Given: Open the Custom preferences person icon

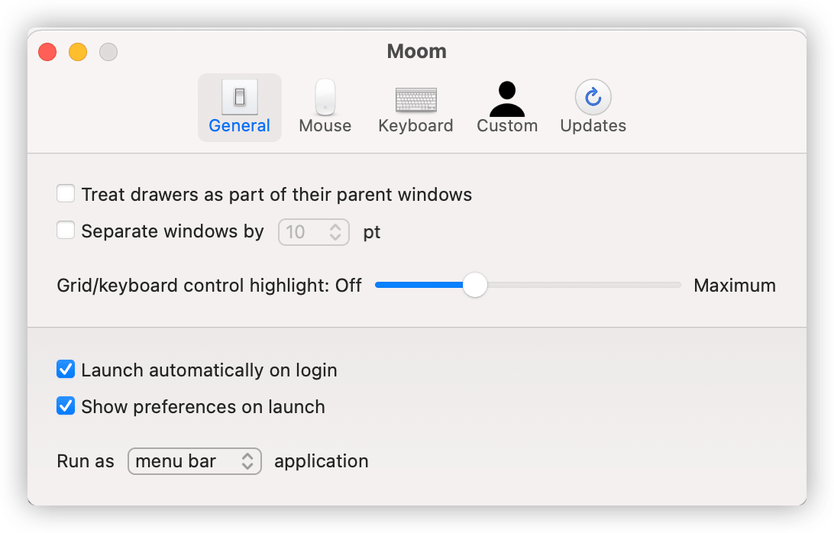Looking at the screenshot, I should click(x=507, y=99).
